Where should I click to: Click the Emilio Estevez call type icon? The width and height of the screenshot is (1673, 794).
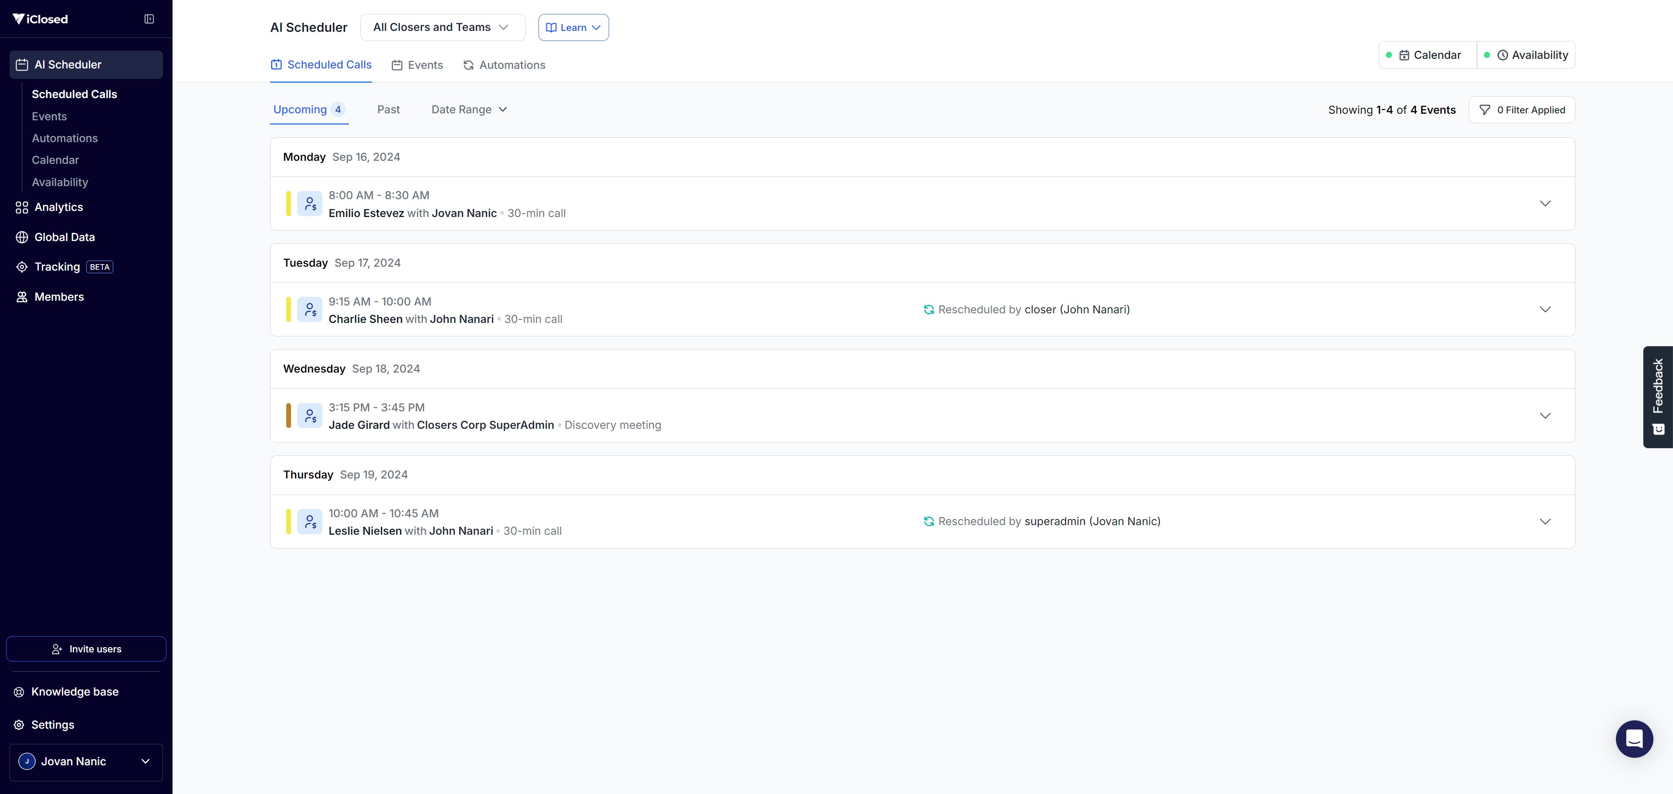(x=310, y=204)
